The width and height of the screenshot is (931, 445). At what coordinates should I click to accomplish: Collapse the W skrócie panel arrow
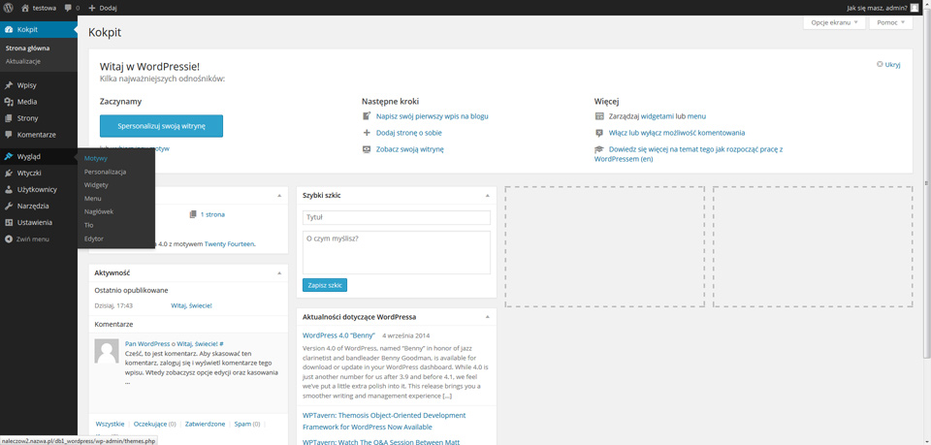point(279,195)
